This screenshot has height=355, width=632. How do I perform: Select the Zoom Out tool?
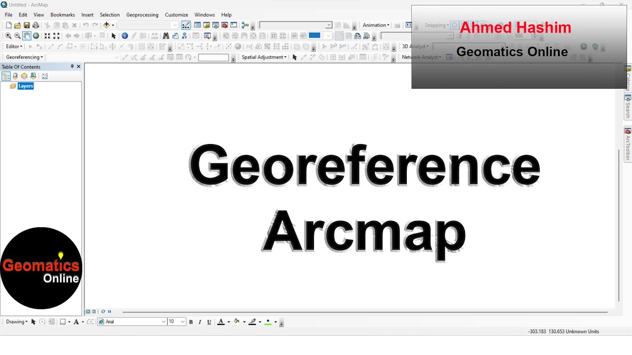(x=17, y=36)
